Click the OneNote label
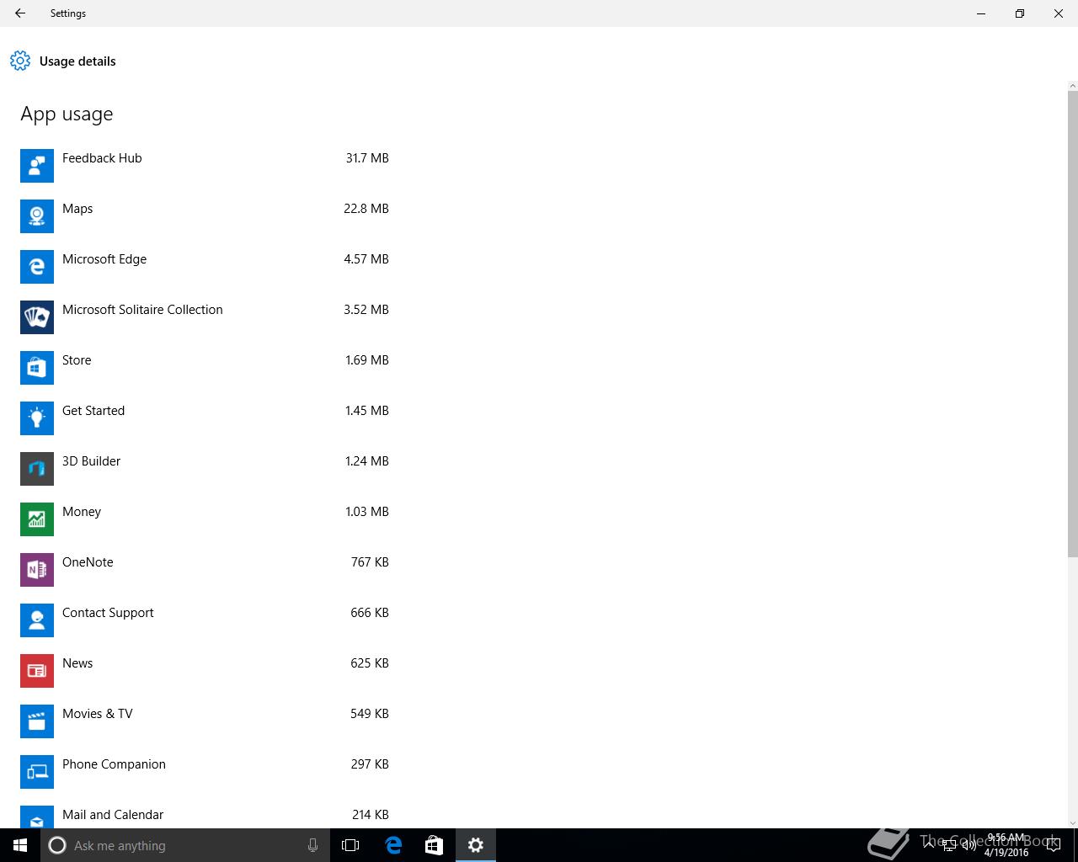The image size is (1078, 862). [x=88, y=562]
